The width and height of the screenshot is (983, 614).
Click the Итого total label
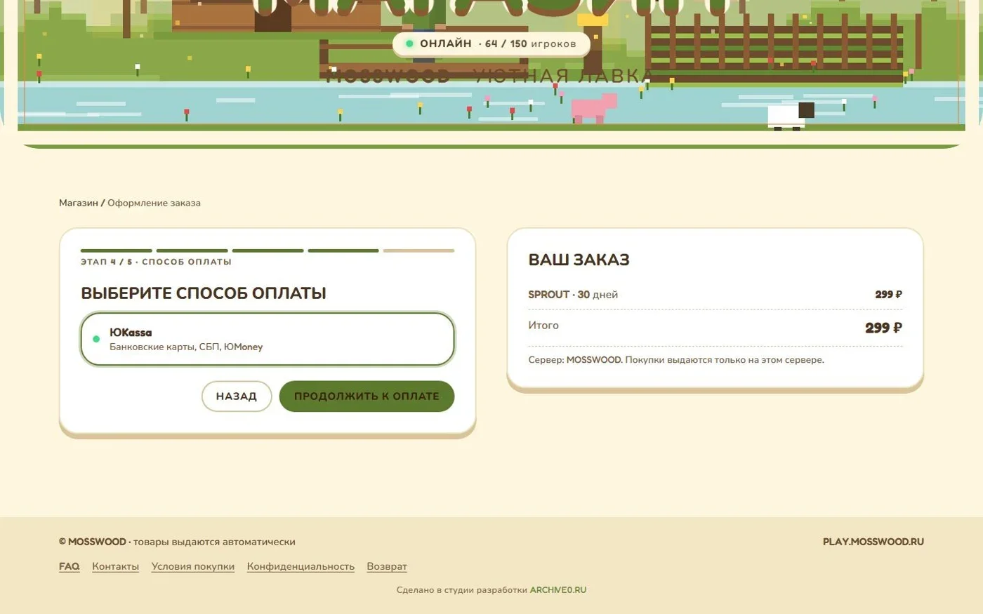[x=543, y=326]
